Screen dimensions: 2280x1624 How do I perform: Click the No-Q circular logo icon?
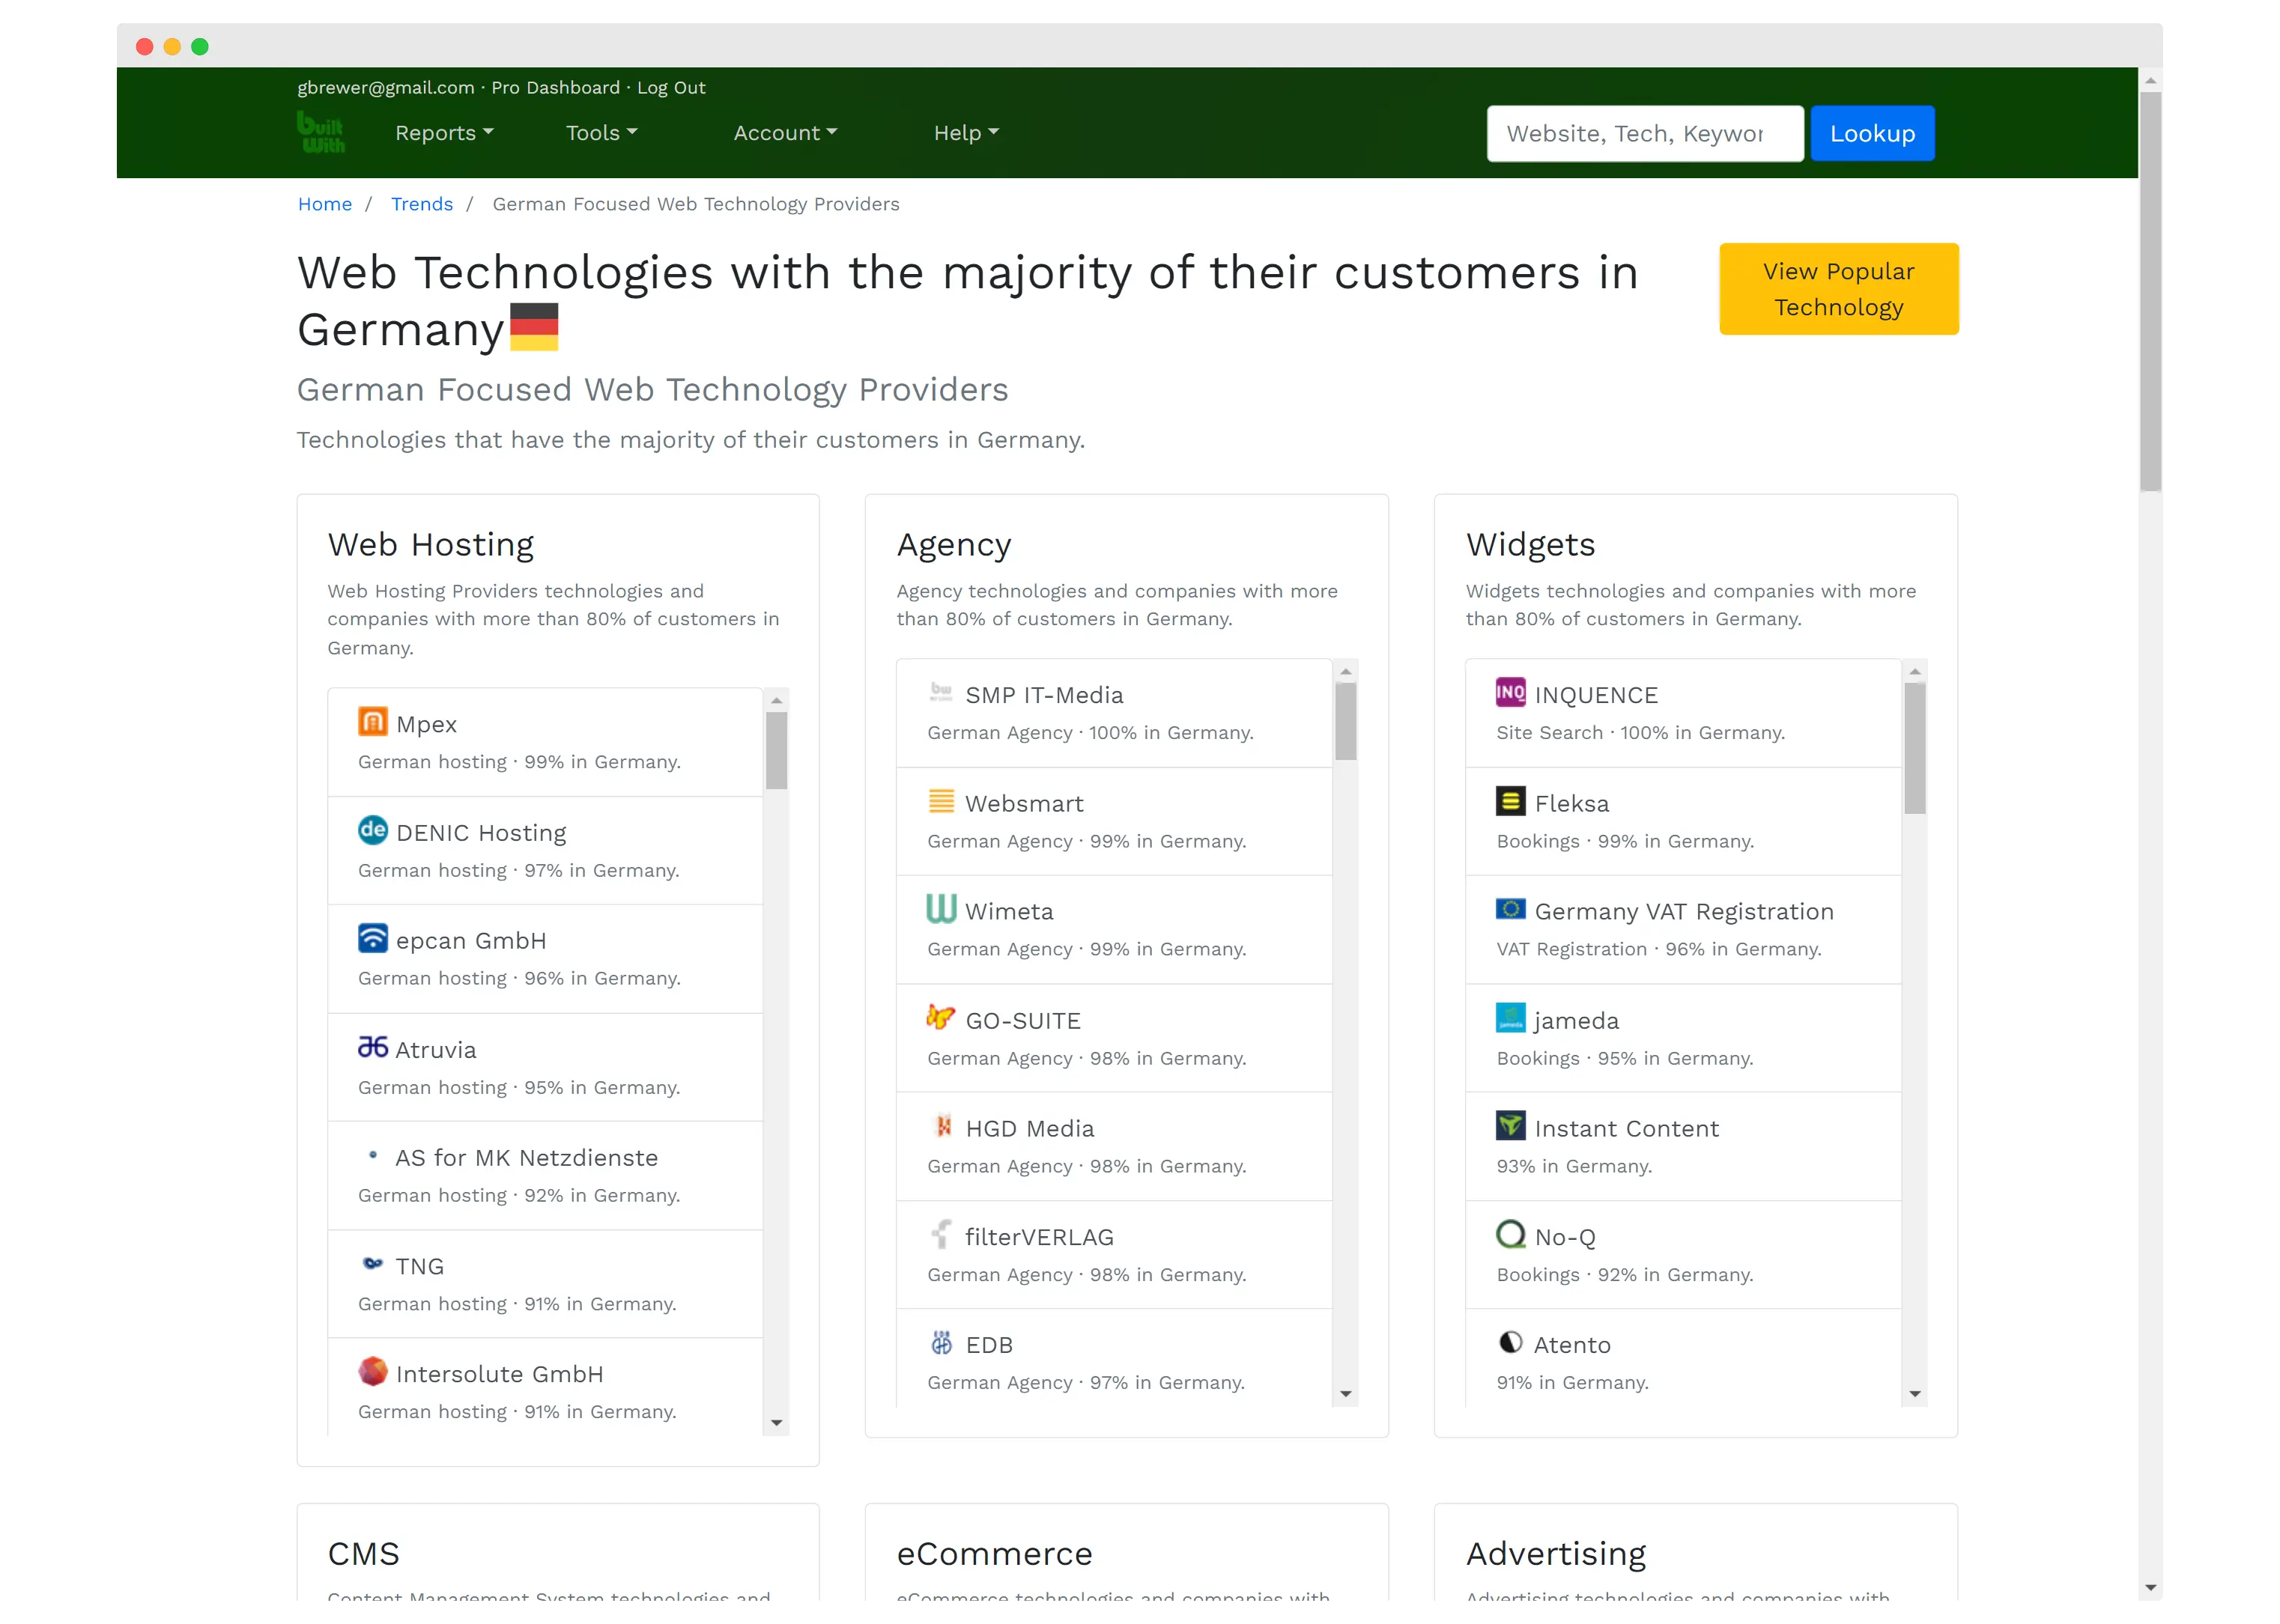1510,1235
